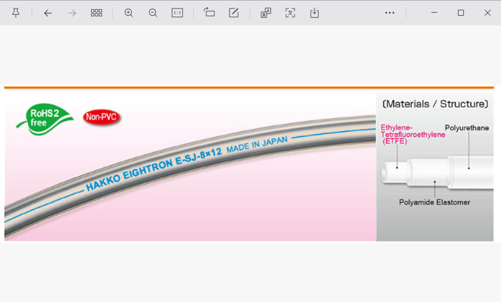Viewport: 501px width, 302px height.
Task: Click the MADE IN JAPAN text on the hose
Action: click(x=257, y=144)
